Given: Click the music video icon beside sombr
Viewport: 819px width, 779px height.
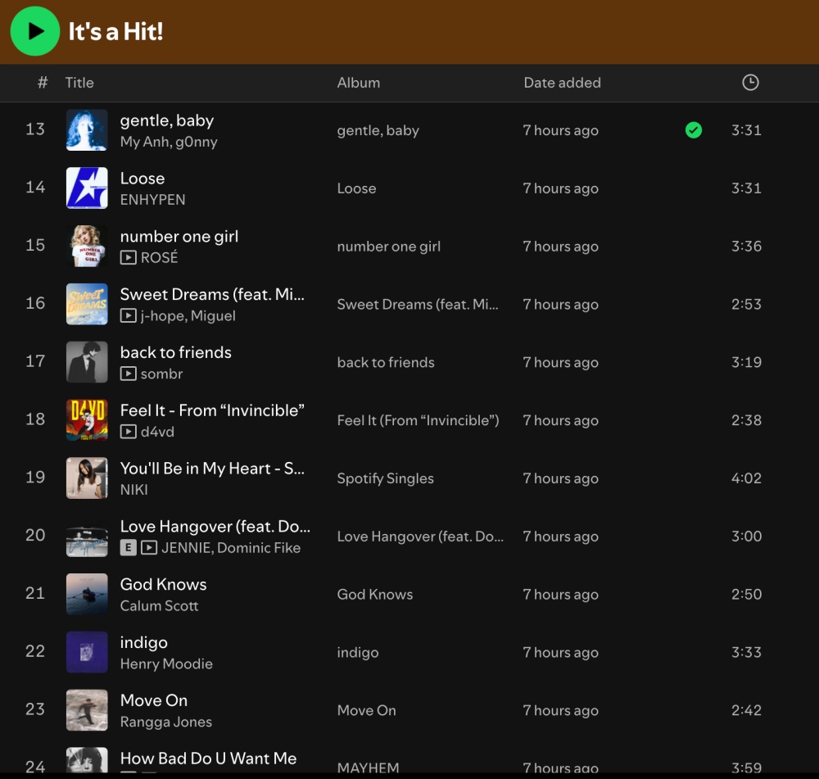Looking at the screenshot, I should [x=128, y=374].
